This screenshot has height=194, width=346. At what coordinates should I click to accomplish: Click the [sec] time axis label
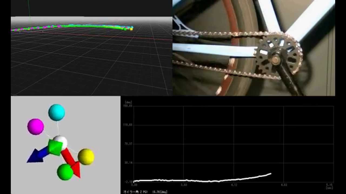point(329,188)
